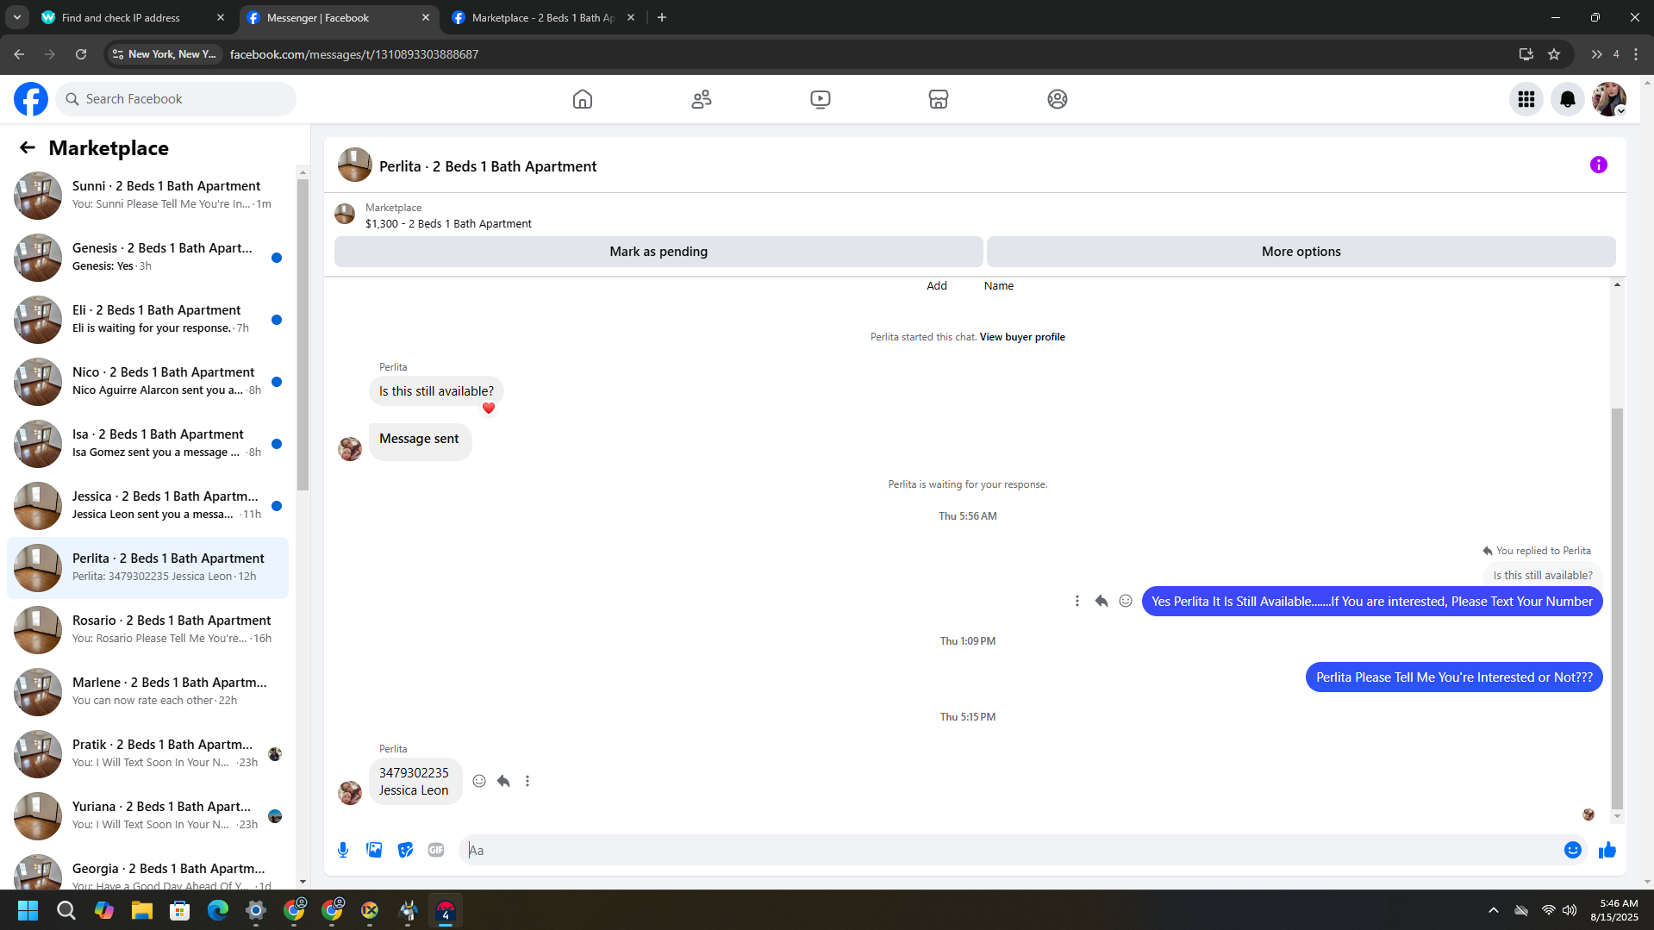Image resolution: width=1654 pixels, height=930 pixels.
Task: Choose a sticker icon in composer
Action: point(405,850)
